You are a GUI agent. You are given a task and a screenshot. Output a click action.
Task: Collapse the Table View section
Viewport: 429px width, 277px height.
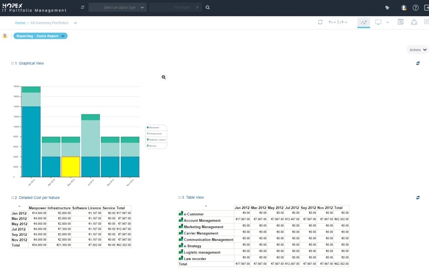180,198
